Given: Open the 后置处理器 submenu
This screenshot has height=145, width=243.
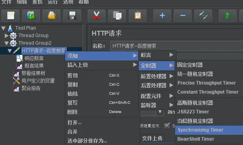Looking at the screenshot, I should [157, 85].
